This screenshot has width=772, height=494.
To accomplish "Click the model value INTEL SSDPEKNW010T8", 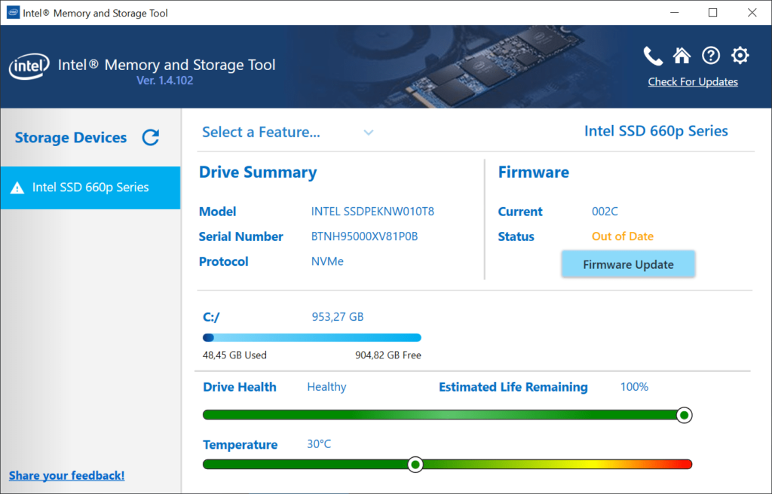I will coord(372,212).
